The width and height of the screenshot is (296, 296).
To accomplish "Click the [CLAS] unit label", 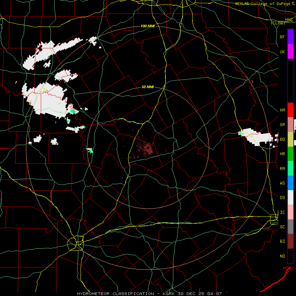I will coord(278,23).
